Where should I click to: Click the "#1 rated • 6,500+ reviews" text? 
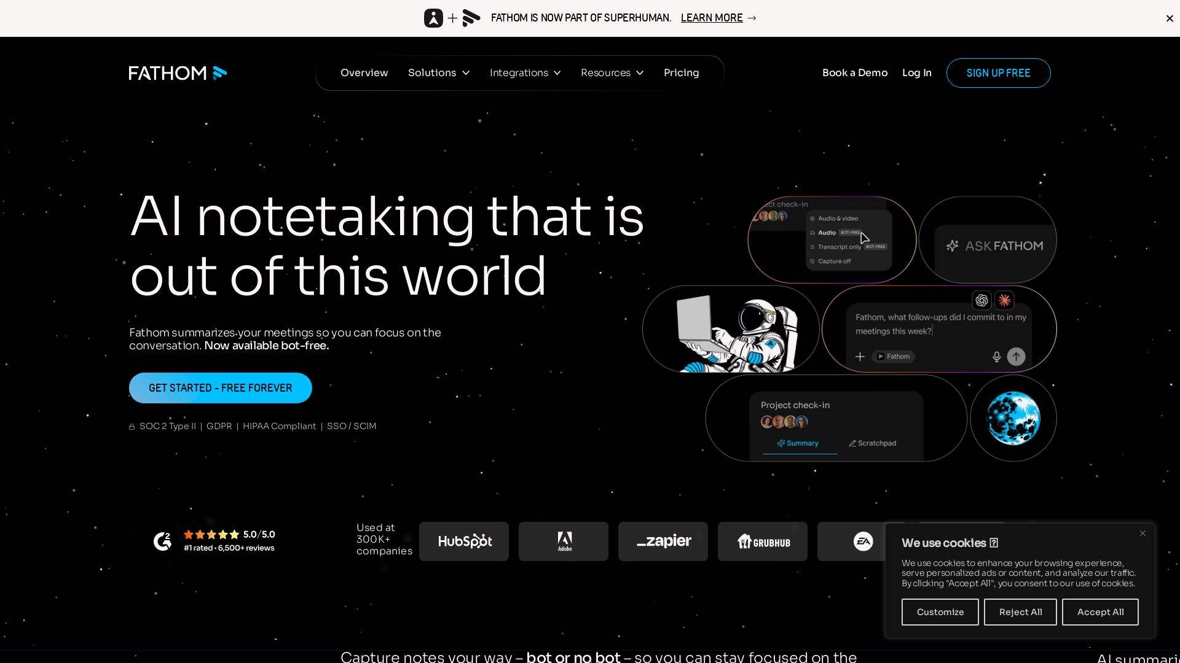pos(229,548)
